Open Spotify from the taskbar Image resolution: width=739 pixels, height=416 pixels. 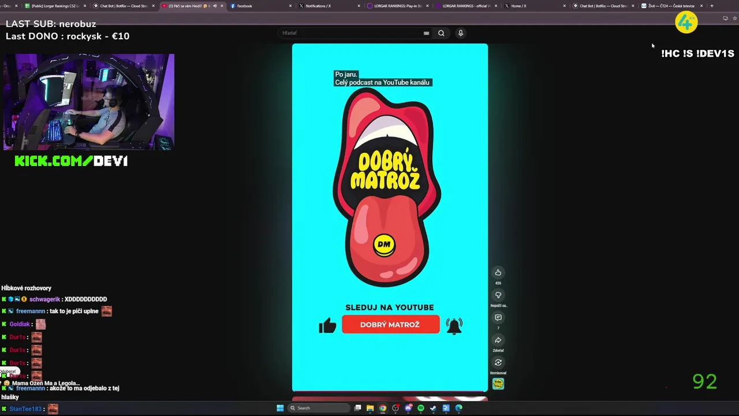click(x=421, y=408)
